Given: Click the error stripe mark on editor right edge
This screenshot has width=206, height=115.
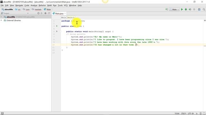Looking at the screenshot, I should tap(205, 46).
